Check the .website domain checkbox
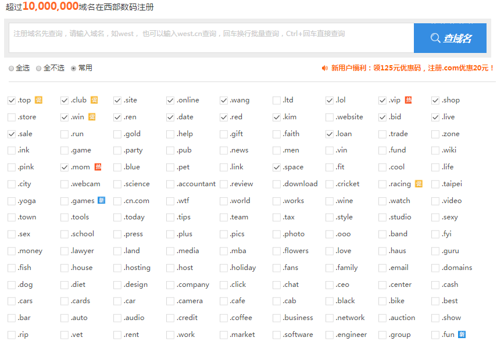The width and height of the screenshot is (497, 348). [330, 118]
